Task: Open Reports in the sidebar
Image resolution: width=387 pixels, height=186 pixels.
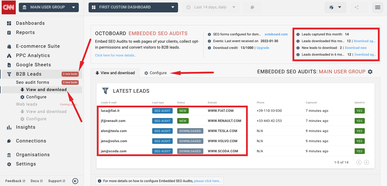Action: point(25,32)
